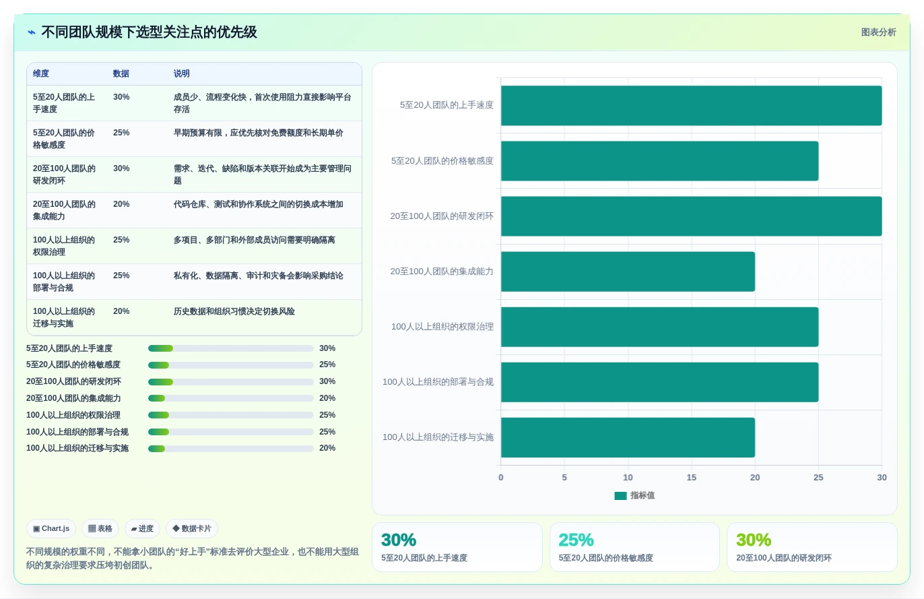Open the 30% card for 20至100人团队的研发闭环

click(x=812, y=547)
